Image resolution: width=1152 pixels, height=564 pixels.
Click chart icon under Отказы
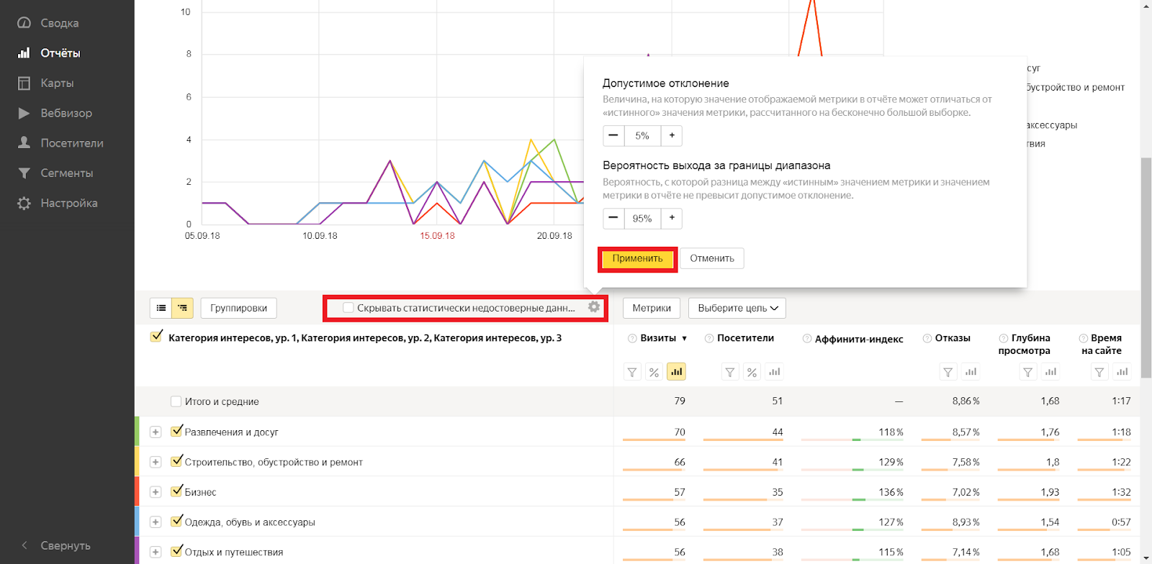point(971,372)
